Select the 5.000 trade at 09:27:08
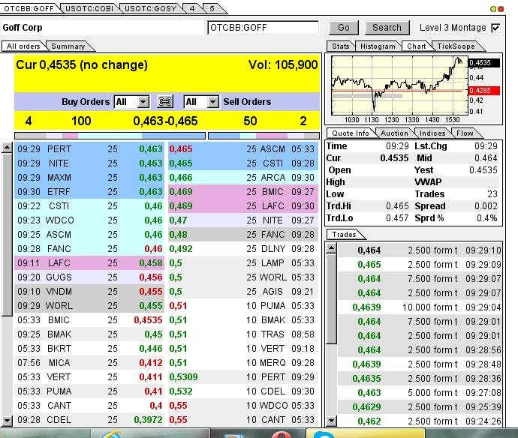The width and height of the screenshot is (518, 438). (420, 393)
